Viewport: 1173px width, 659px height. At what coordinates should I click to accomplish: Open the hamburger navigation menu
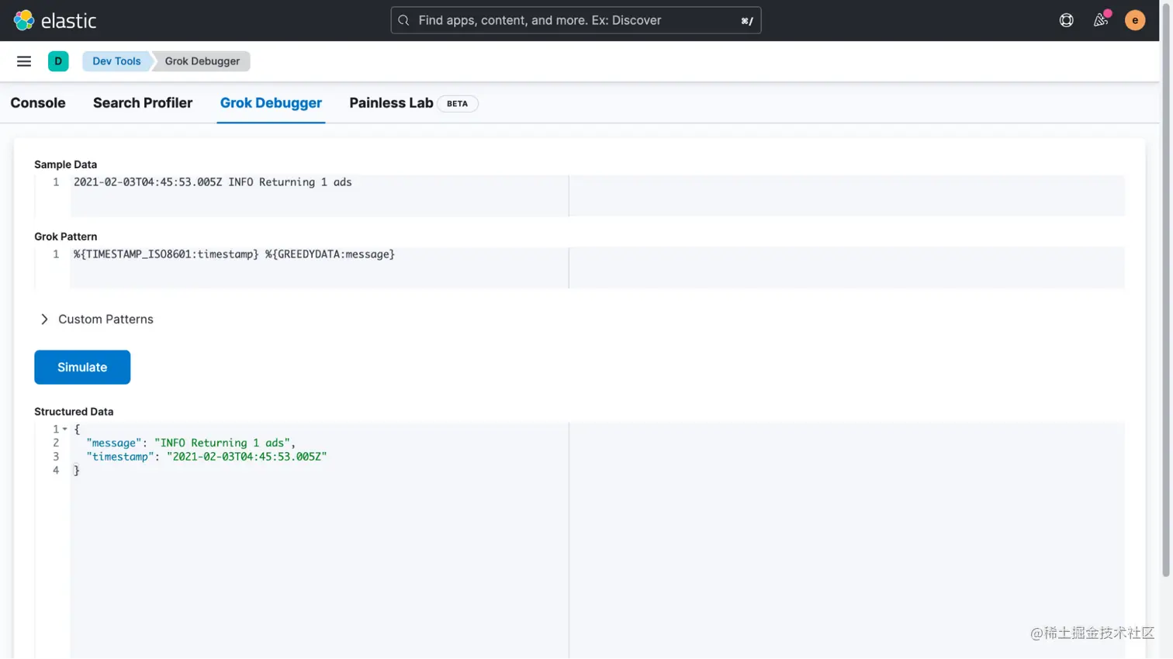(x=24, y=61)
